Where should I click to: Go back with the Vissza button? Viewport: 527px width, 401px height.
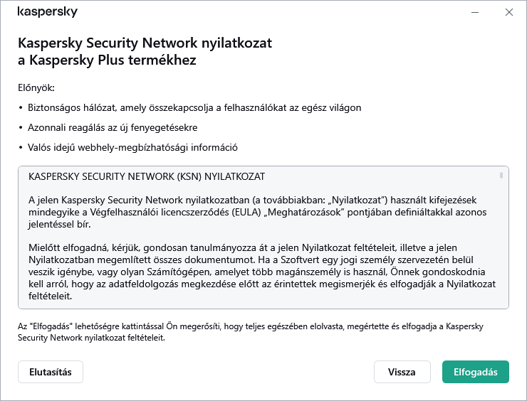[x=402, y=372]
